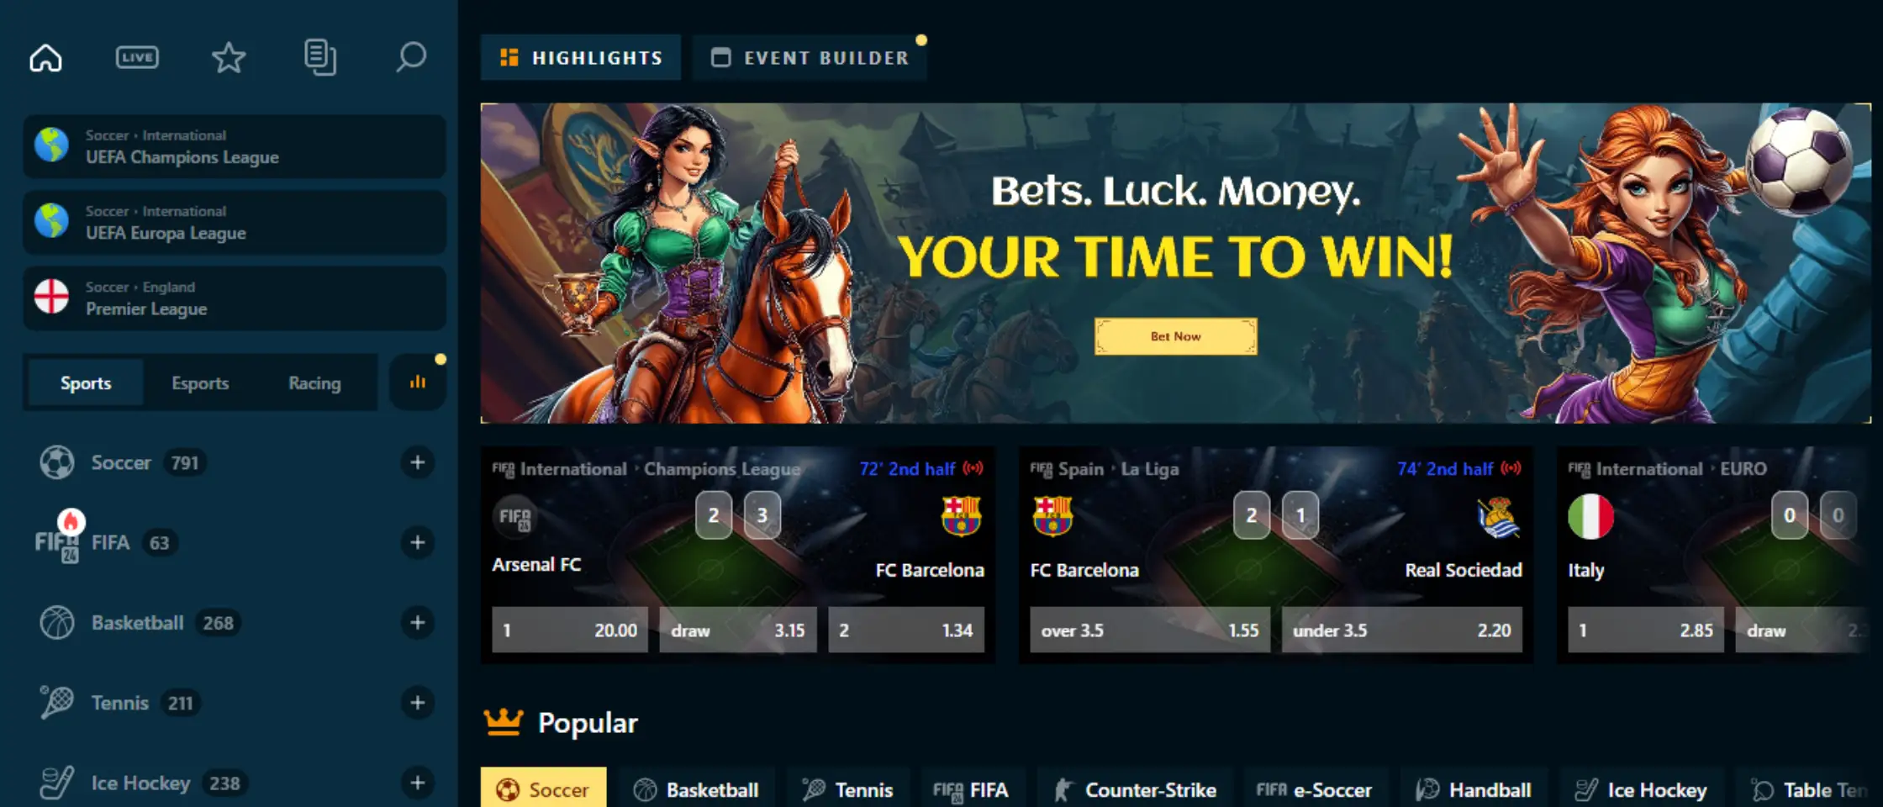Viewport: 1883px width, 807px height.
Task: Go to the Home icon
Action: pos(45,58)
